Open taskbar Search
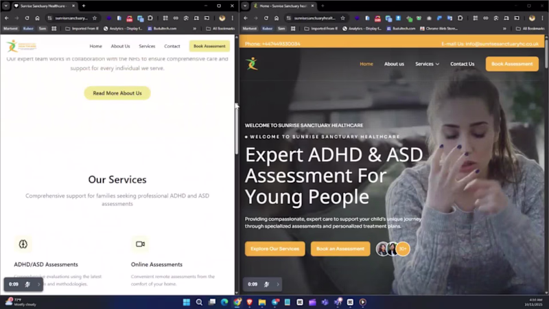 [x=199, y=302]
